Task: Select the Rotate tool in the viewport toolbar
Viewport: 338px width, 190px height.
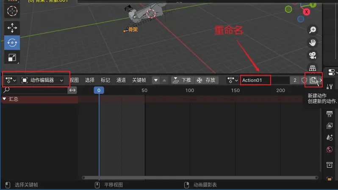Action: click(x=12, y=43)
